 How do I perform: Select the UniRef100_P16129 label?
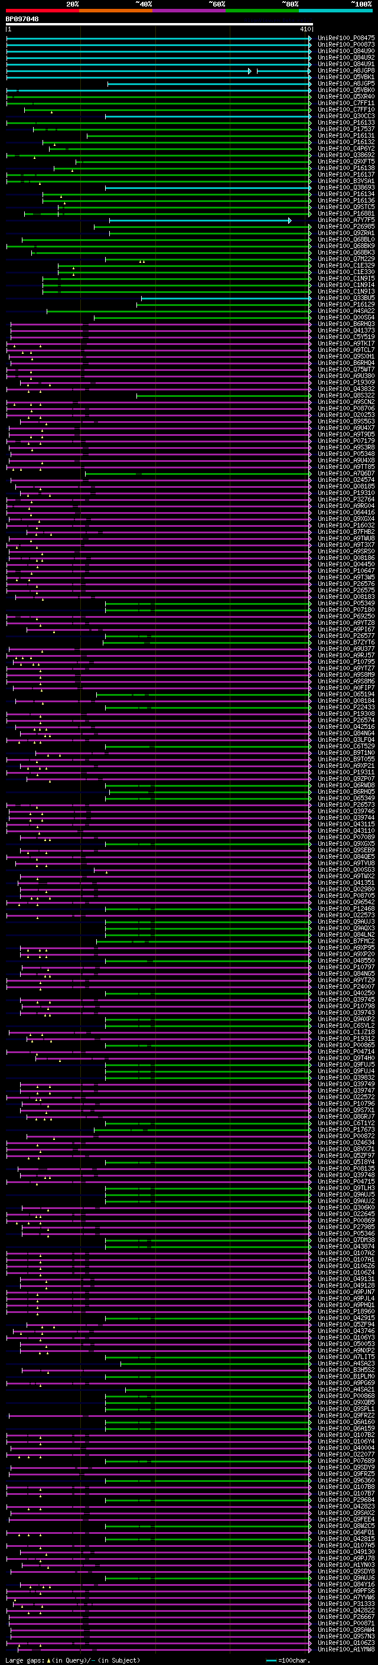coord(346,304)
